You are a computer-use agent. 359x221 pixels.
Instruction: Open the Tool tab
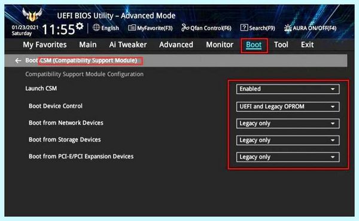click(281, 45)
